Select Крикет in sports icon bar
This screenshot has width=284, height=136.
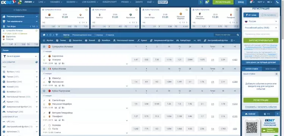142,40
